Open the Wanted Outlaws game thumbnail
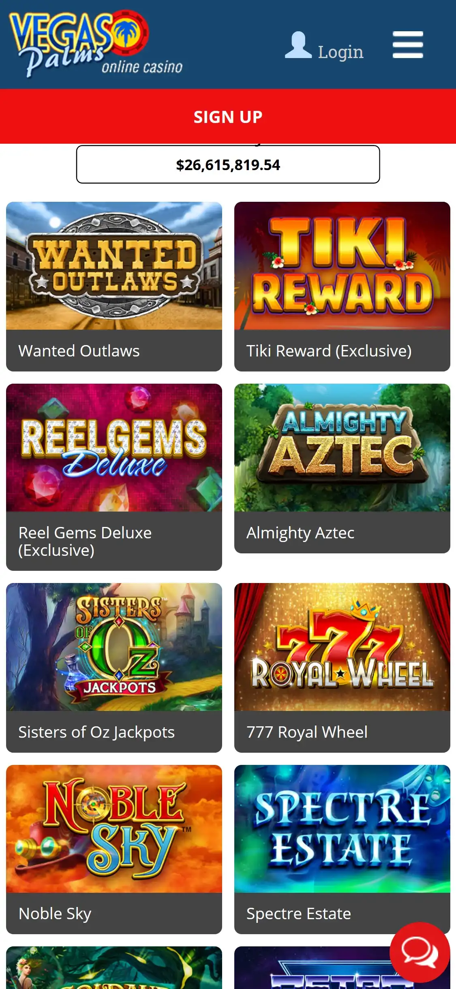Viewport: 456px width, 989px height. tap(114, 266)
